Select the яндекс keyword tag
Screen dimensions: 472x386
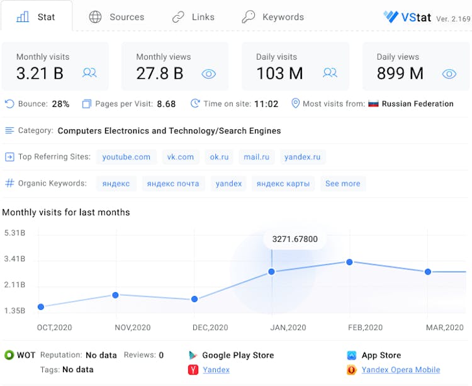pos(116,183)
